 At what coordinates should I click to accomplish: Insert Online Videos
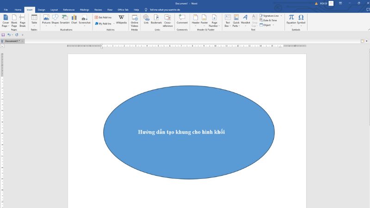135,19
